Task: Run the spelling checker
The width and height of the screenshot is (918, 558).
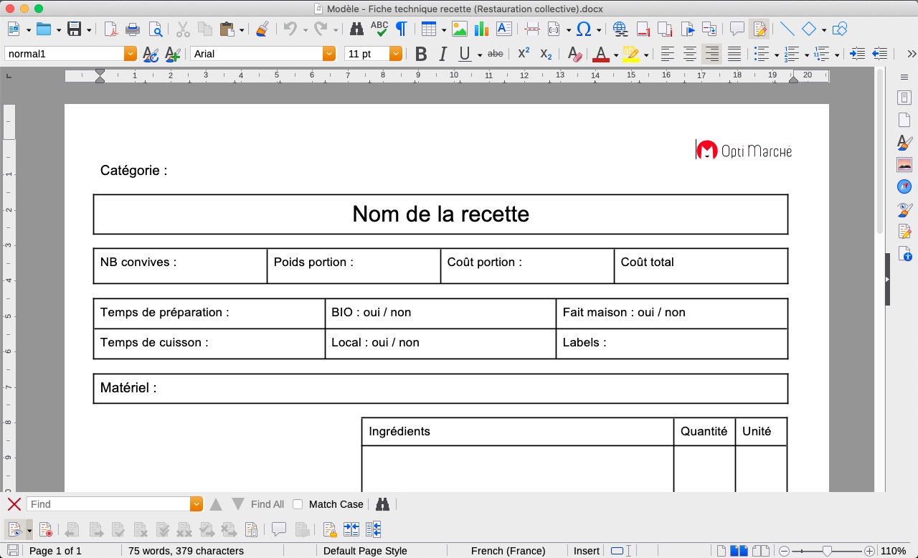Action: coord(380,29)
